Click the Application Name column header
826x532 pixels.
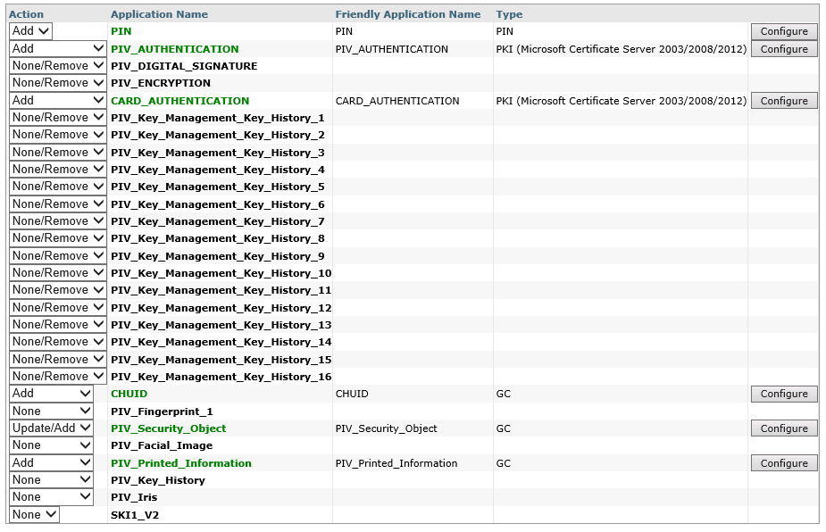pyautogui.click(x=161, y=14)
